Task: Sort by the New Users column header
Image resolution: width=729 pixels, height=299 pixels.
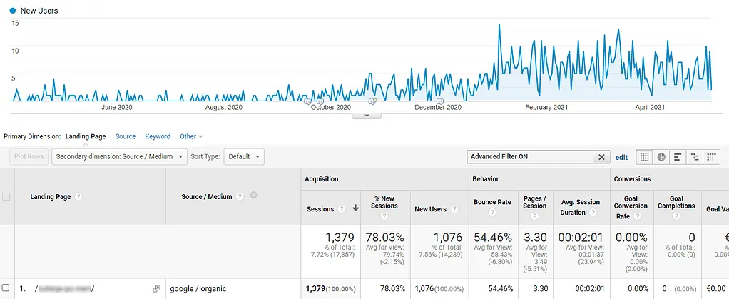Action: coord(431,209)
